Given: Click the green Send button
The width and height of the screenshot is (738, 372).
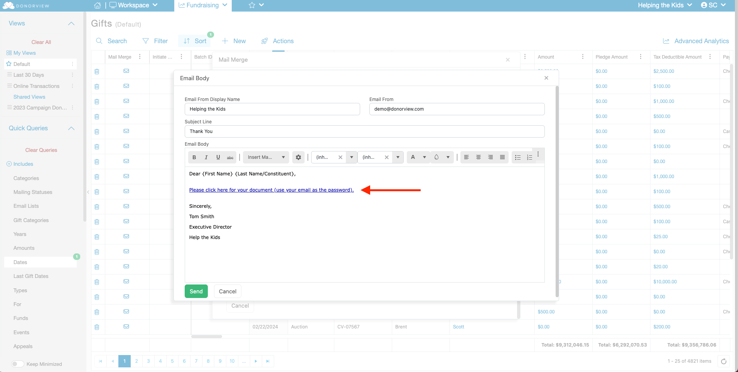Looking at the screenshot, I should click(196, 291).
